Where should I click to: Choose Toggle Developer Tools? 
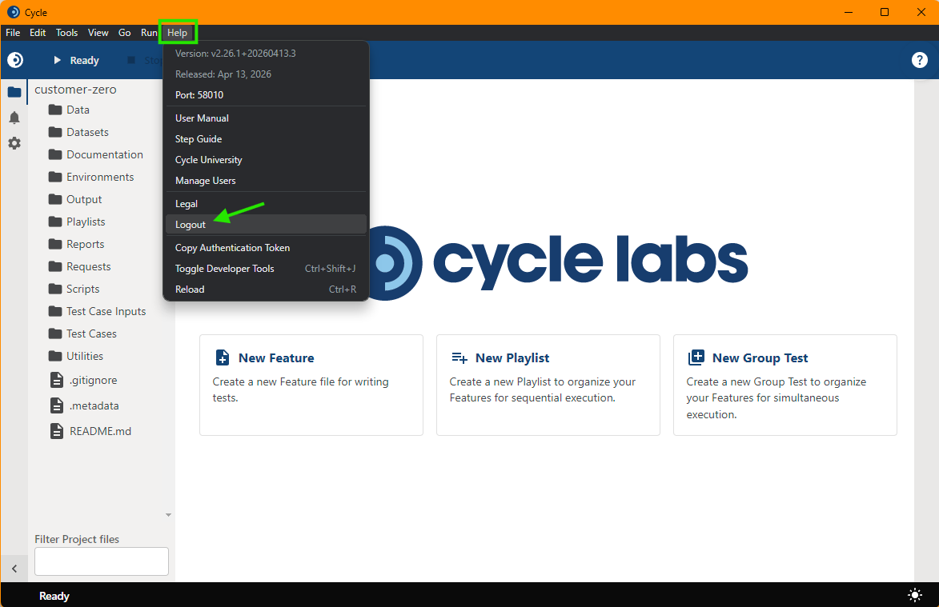point(266,269)
